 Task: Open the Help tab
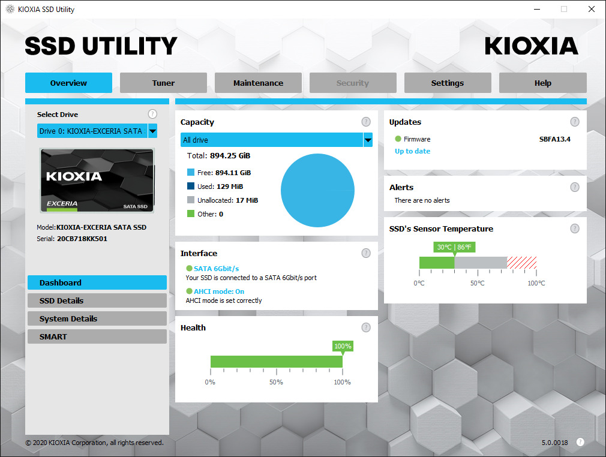coord(542,83)
